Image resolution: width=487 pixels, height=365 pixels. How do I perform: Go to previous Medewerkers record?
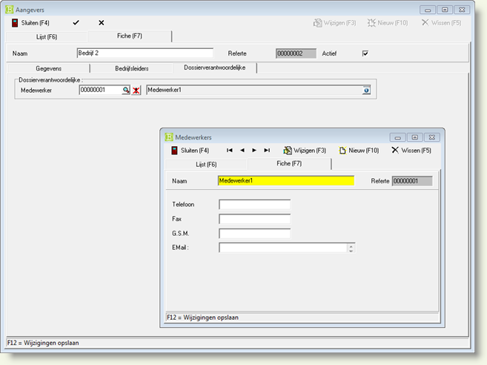[x=242, y=151]
